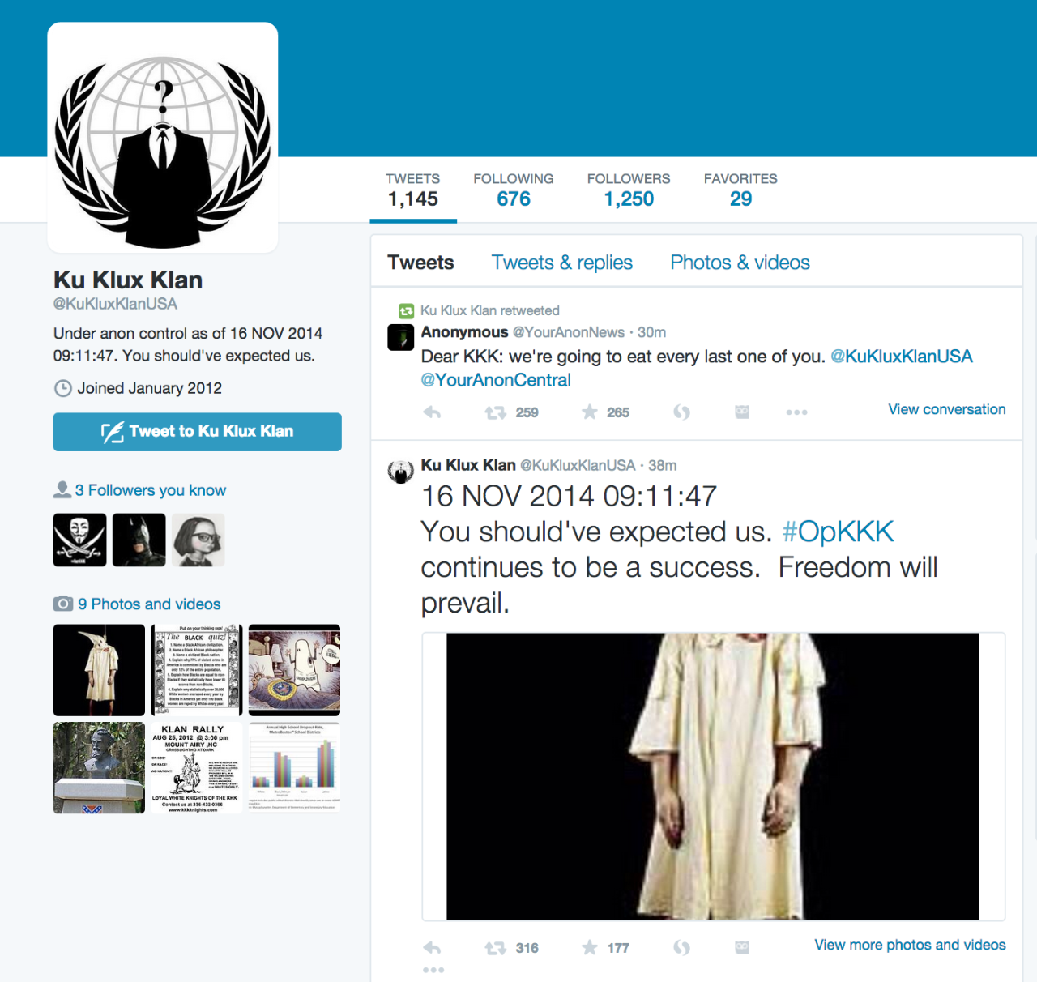Click Ku Klux Klan author name in tweet

pos(468,465)
